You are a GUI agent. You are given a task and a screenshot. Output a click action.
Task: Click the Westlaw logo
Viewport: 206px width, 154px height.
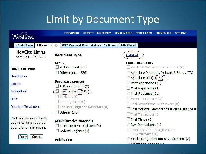tap(23, 36)
